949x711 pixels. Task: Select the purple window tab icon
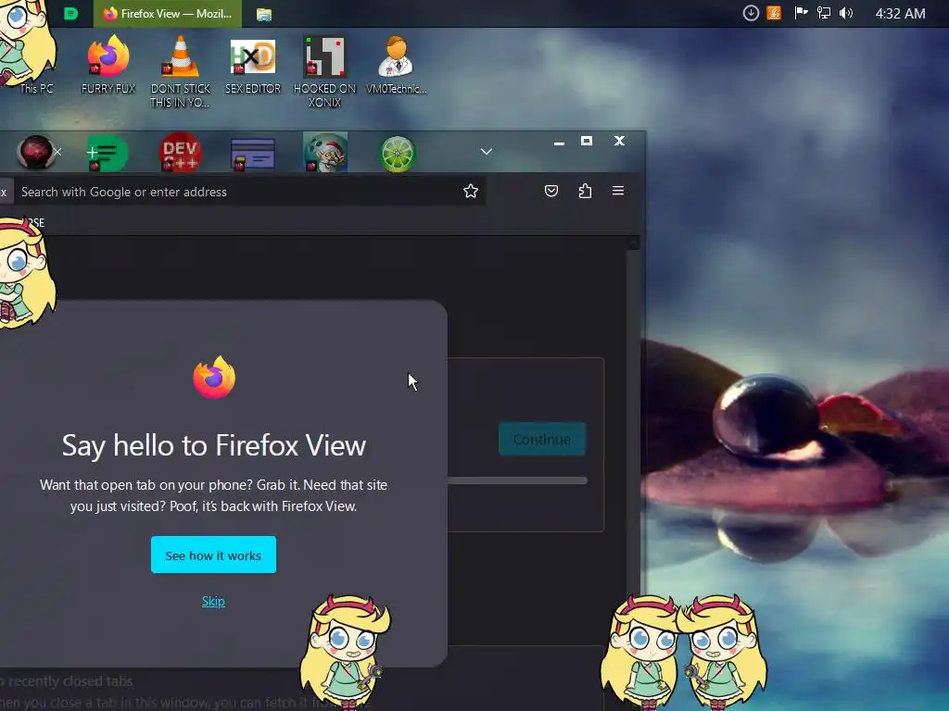tap(252, 154)
